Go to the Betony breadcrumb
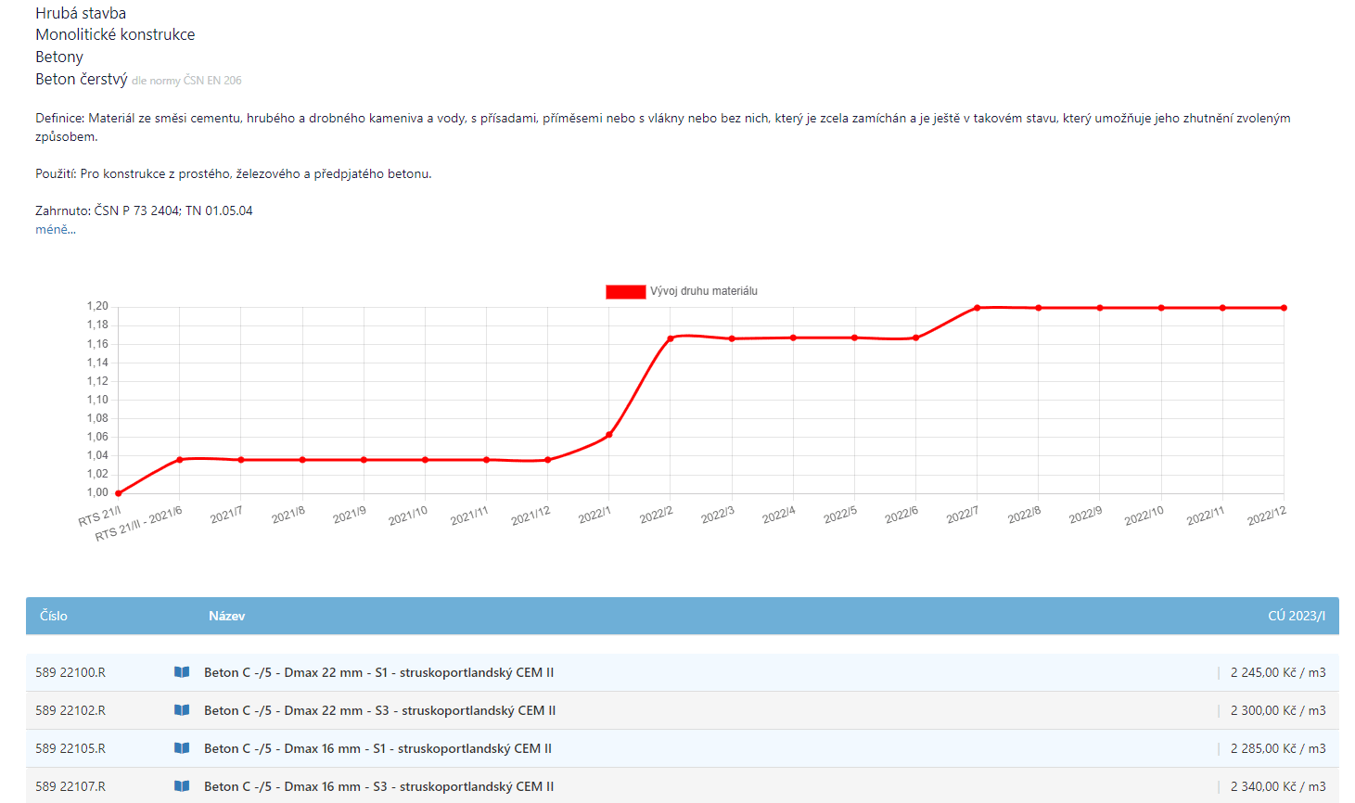1355x803 pixels. 59,57
